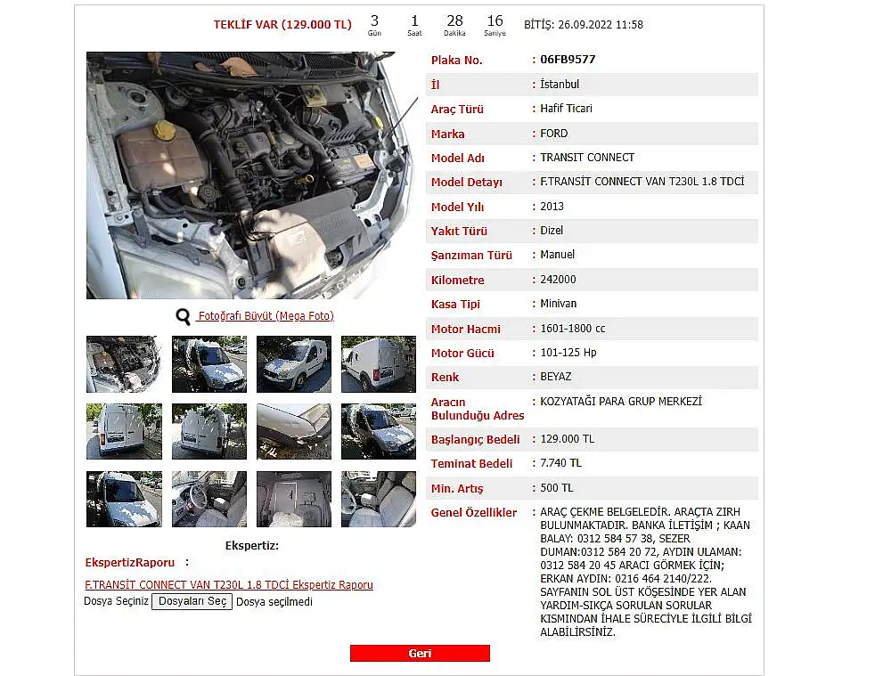Click the red Geri button
This screenshot has width=883, height=676.
(420, 653)
